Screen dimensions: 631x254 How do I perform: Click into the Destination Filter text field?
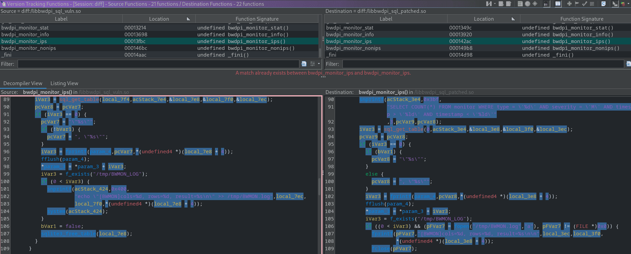click(x=483, y=64)
